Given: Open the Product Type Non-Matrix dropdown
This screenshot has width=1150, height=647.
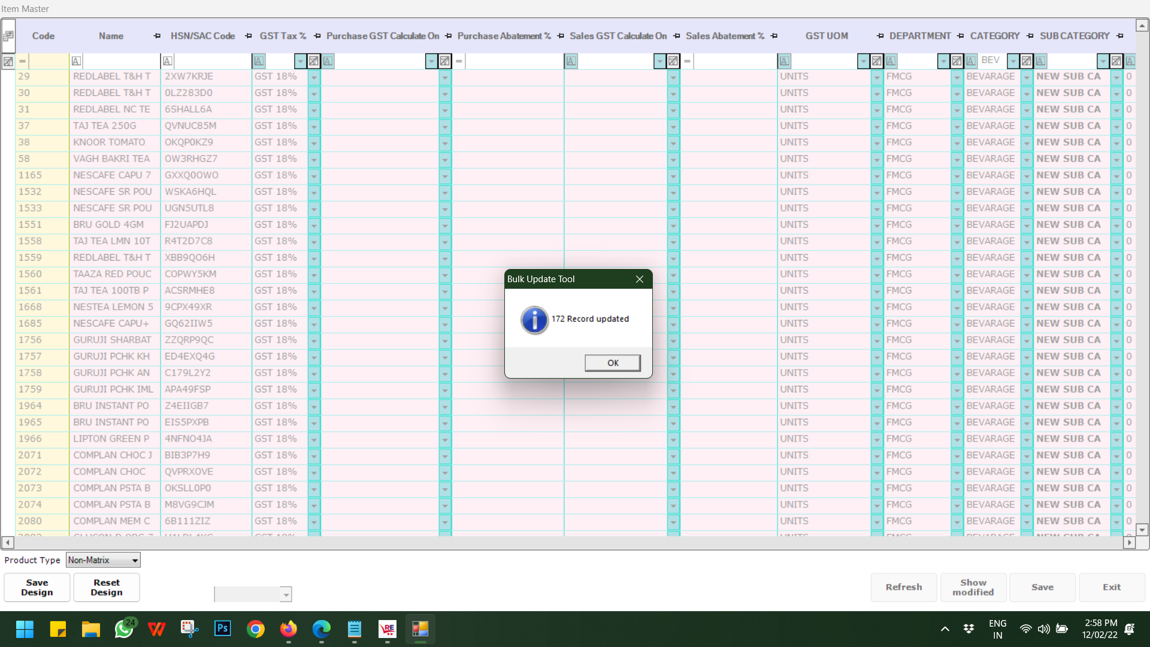Looking at the screenshot, I should point(135,561).
